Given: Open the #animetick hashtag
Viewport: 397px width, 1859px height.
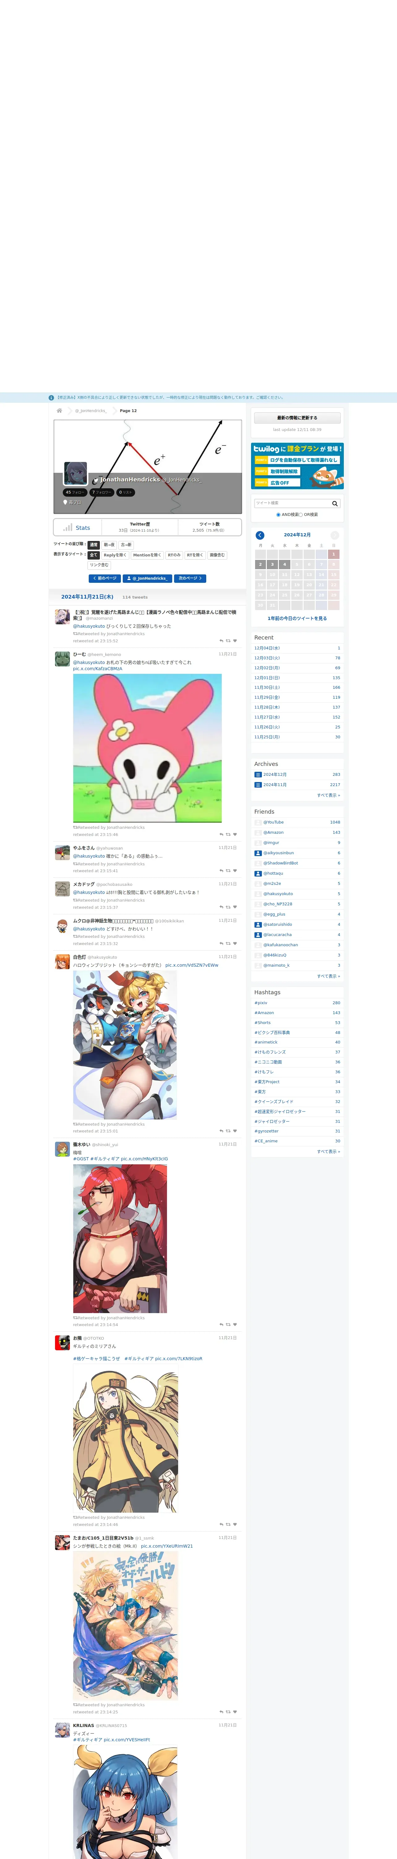Looking at the screenshot, I should tap(266, 1042).
